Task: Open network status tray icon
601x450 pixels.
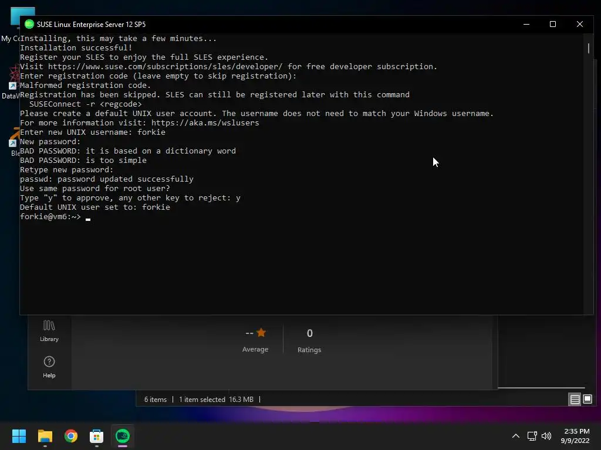Action: point(532,436)
